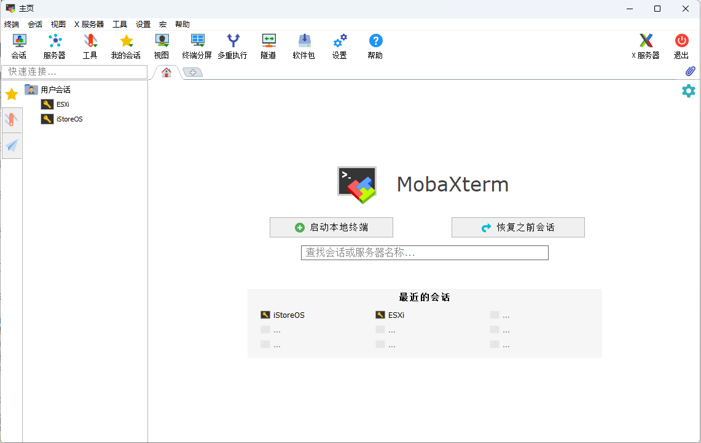Viewport: 701px width, 443px height.
Task: Open the 隧道 tunnels icon
Action: (x=268, y=46)
